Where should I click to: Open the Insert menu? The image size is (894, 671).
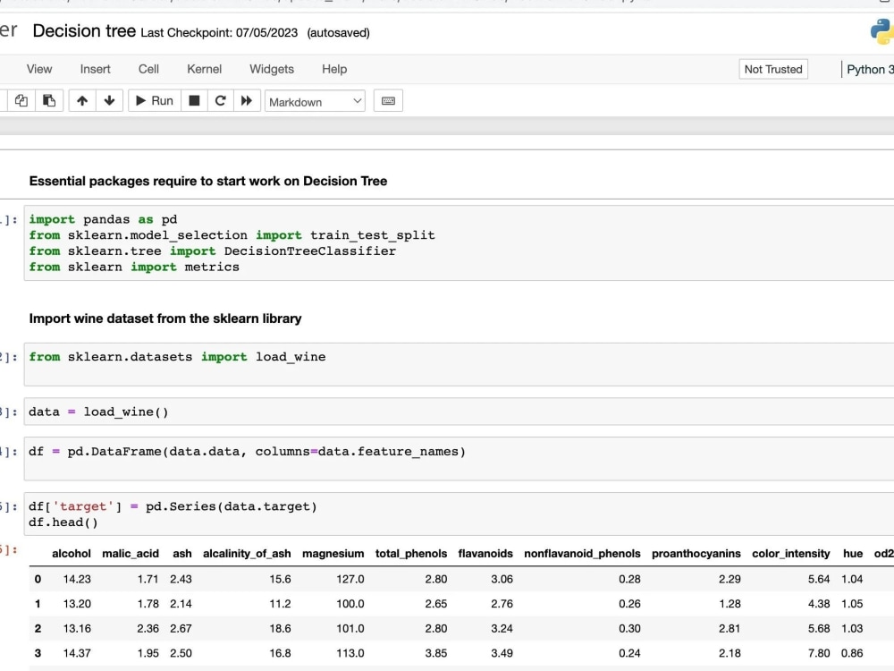click(x=95, y=69)
